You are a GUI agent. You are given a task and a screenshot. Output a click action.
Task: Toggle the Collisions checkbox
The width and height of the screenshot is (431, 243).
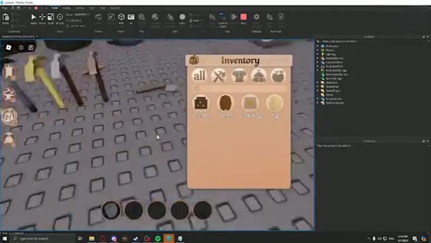67,21
